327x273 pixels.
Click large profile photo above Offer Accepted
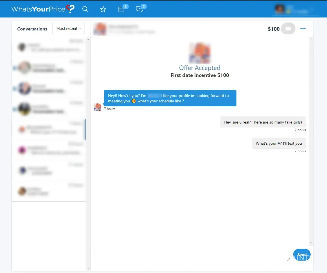200,53
